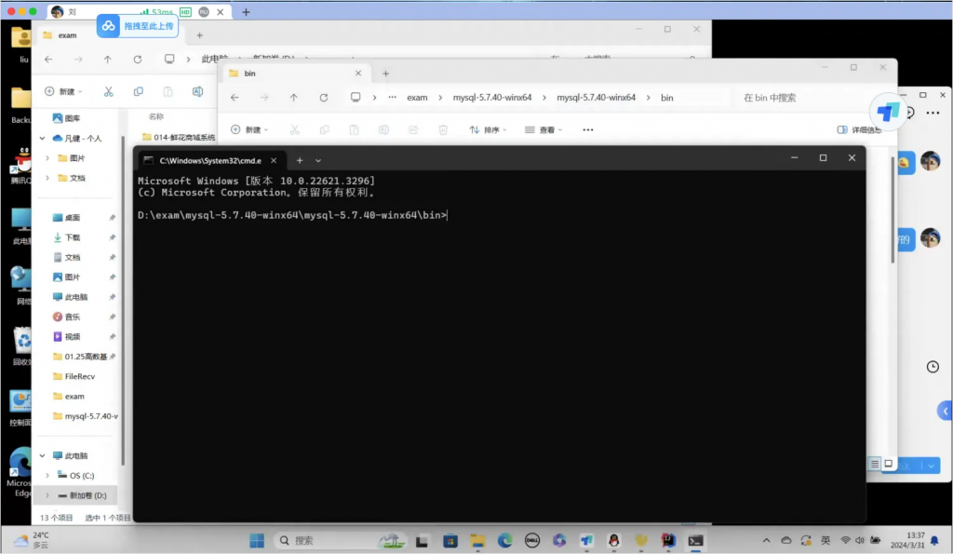953x554 pixels.
Task: Click the bin search field
Action: tap(800, 98)
